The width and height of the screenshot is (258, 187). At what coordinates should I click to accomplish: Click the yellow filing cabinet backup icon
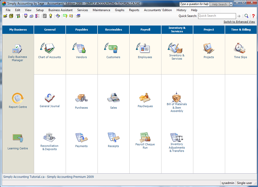[x=11, y=16]
